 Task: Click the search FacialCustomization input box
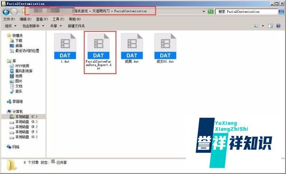coord(246,11)
